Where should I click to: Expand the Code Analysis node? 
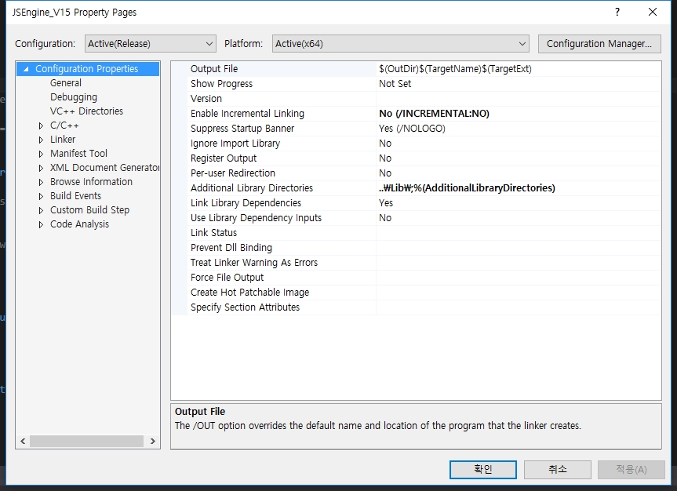(x=41, y=224)
